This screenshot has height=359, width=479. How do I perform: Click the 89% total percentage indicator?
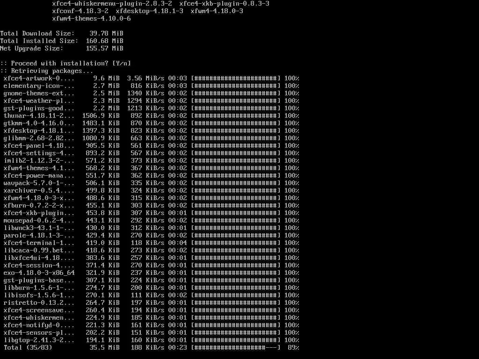pyautogui.click(x=293, y=347)
